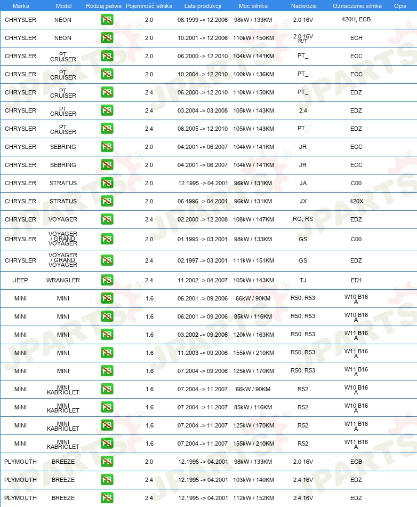Click the fuel icon in the Voyager 98kW GS row
The width and height of the screenshot is (417, 507).
(x=107, y=239)
